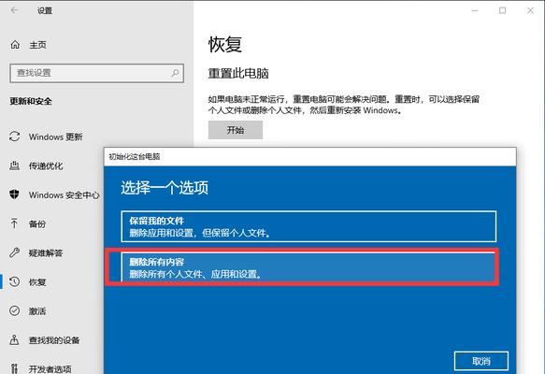The height and width of the screenshot is (374, 545).
Task: Focus the 查找设置 search field
Action: [96, 73]
